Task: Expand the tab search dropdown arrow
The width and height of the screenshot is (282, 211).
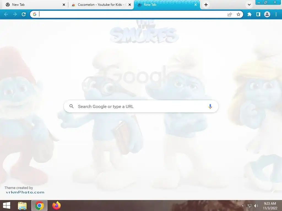Action: [249, 5]
